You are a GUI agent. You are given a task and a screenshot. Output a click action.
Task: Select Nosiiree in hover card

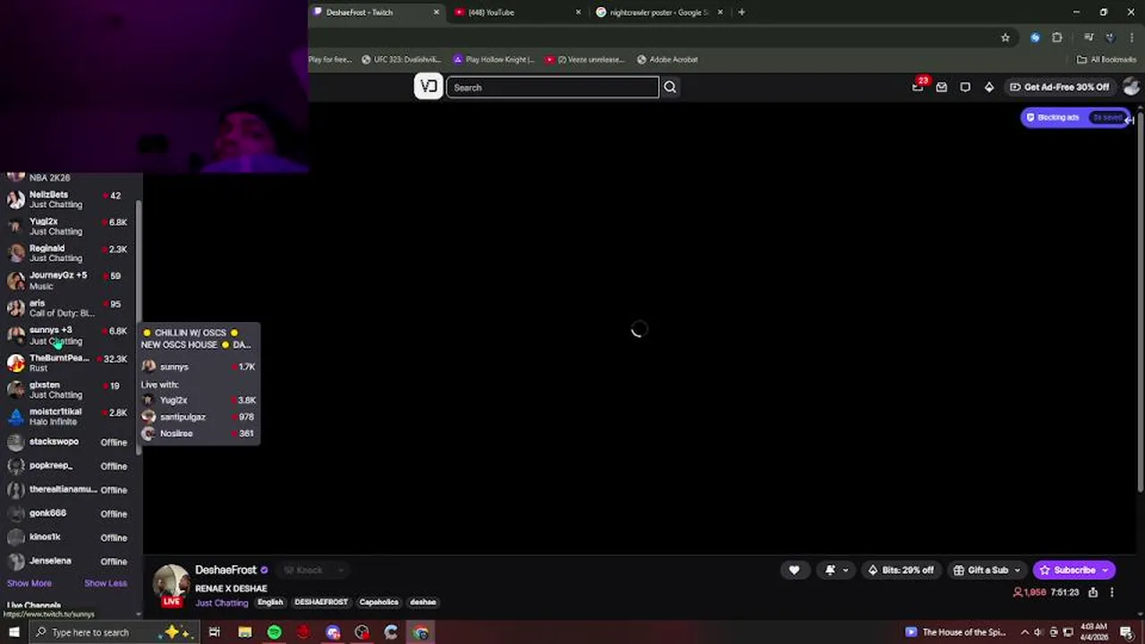tap(199, 434)
